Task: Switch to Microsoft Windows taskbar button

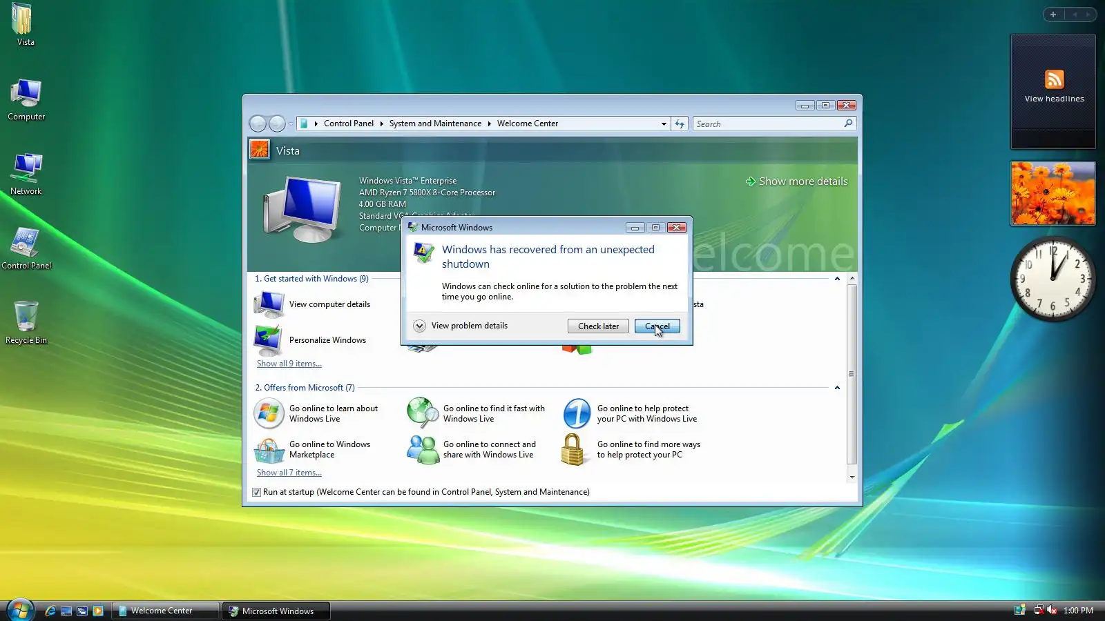Action: click(x=277, y=611)
